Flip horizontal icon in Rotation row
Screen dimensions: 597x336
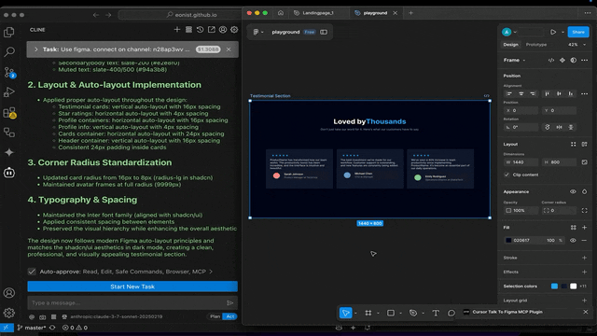[x=559, y=127]
